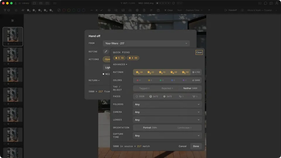Apply red color label in toolbar

click(x=64, y=10)
